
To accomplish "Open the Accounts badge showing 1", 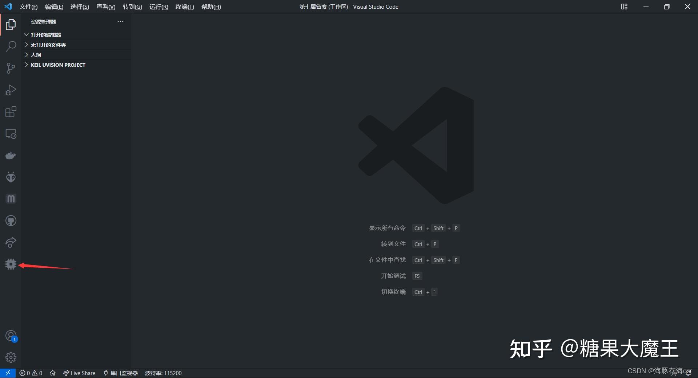I will point(11,336).
